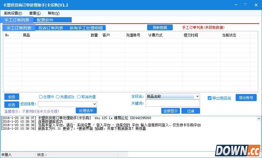Click the 状态: status bar entry
Screen dimensions: 262x158
coord(42,155)
